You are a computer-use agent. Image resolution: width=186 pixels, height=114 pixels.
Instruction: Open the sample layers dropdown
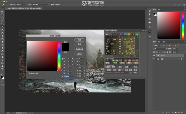point(41,5)
